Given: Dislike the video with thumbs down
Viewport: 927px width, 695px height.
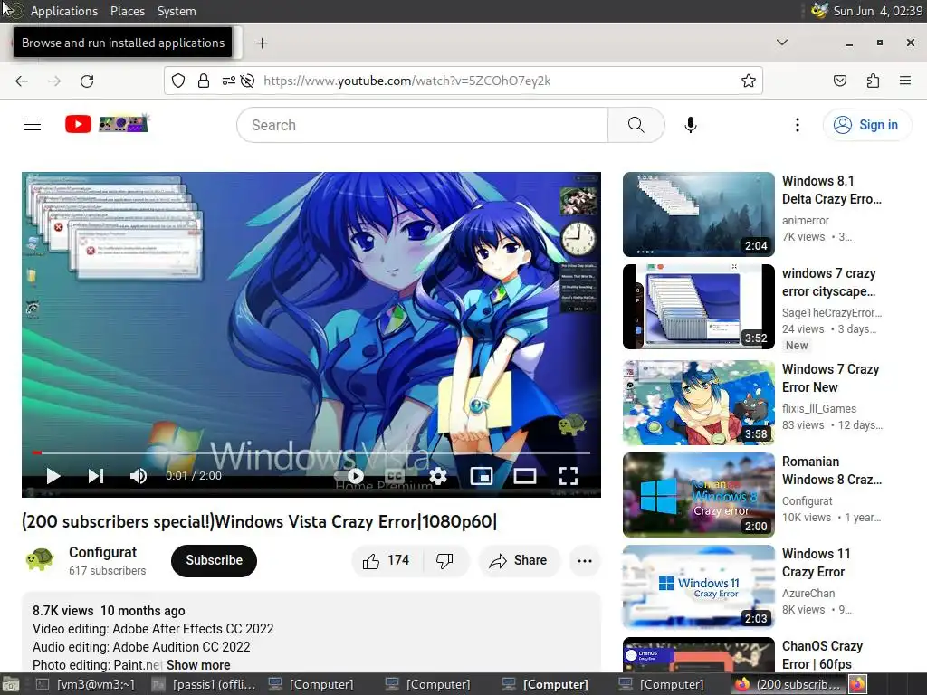Looking at the screenshot, I should pyautogui.click(x=444, y=561).
